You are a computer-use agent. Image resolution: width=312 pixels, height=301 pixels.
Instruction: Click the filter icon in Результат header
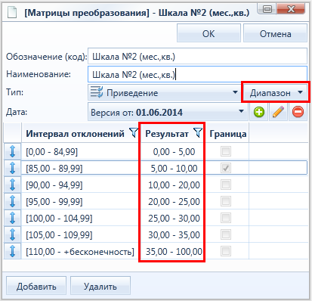point(198,133)
